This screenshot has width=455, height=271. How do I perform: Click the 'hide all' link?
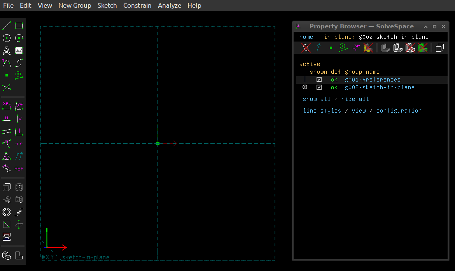pos(355,99)
